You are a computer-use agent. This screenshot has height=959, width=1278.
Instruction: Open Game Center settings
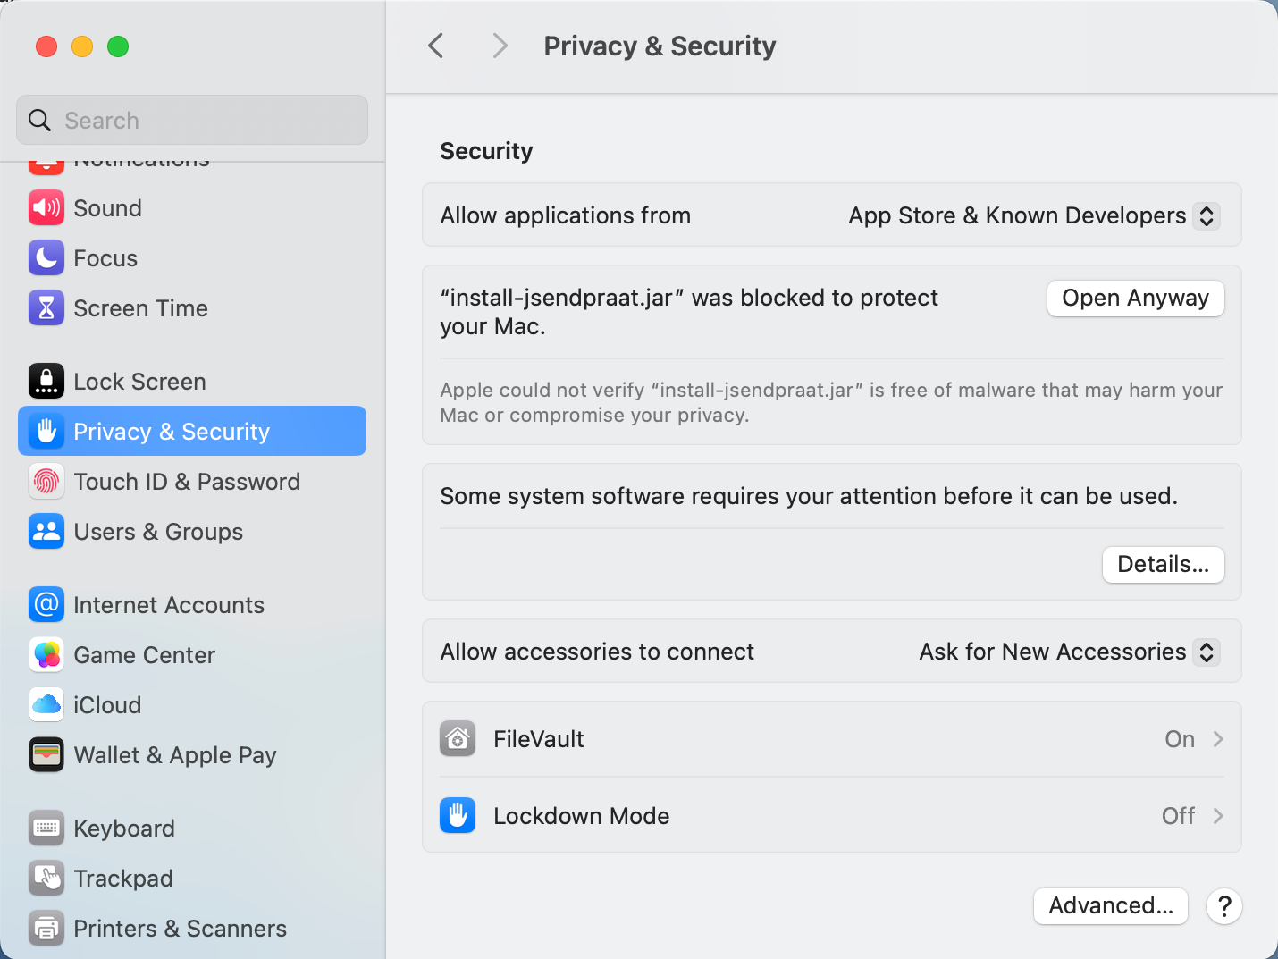(x=192, y=655)
